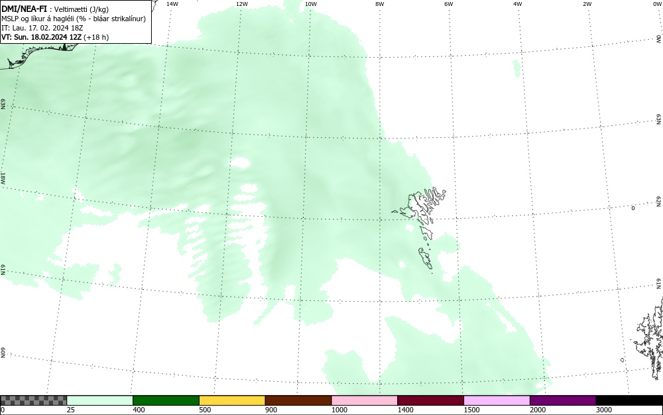Click the 'IT: Lau. 17. 02. 2024 18Z' line
The height and width of the screenshot is (415, 663).
point(42,28)
